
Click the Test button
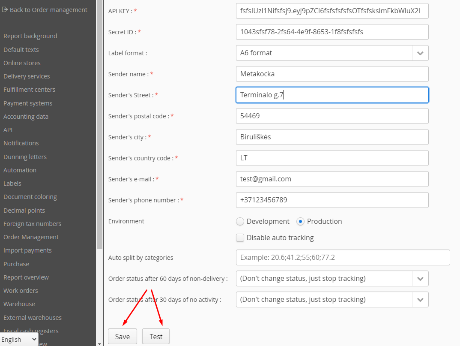156,336
